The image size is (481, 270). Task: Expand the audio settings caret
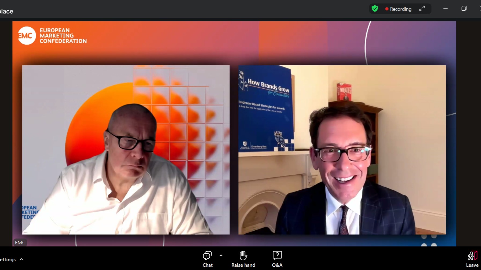[x=21, y=259]
